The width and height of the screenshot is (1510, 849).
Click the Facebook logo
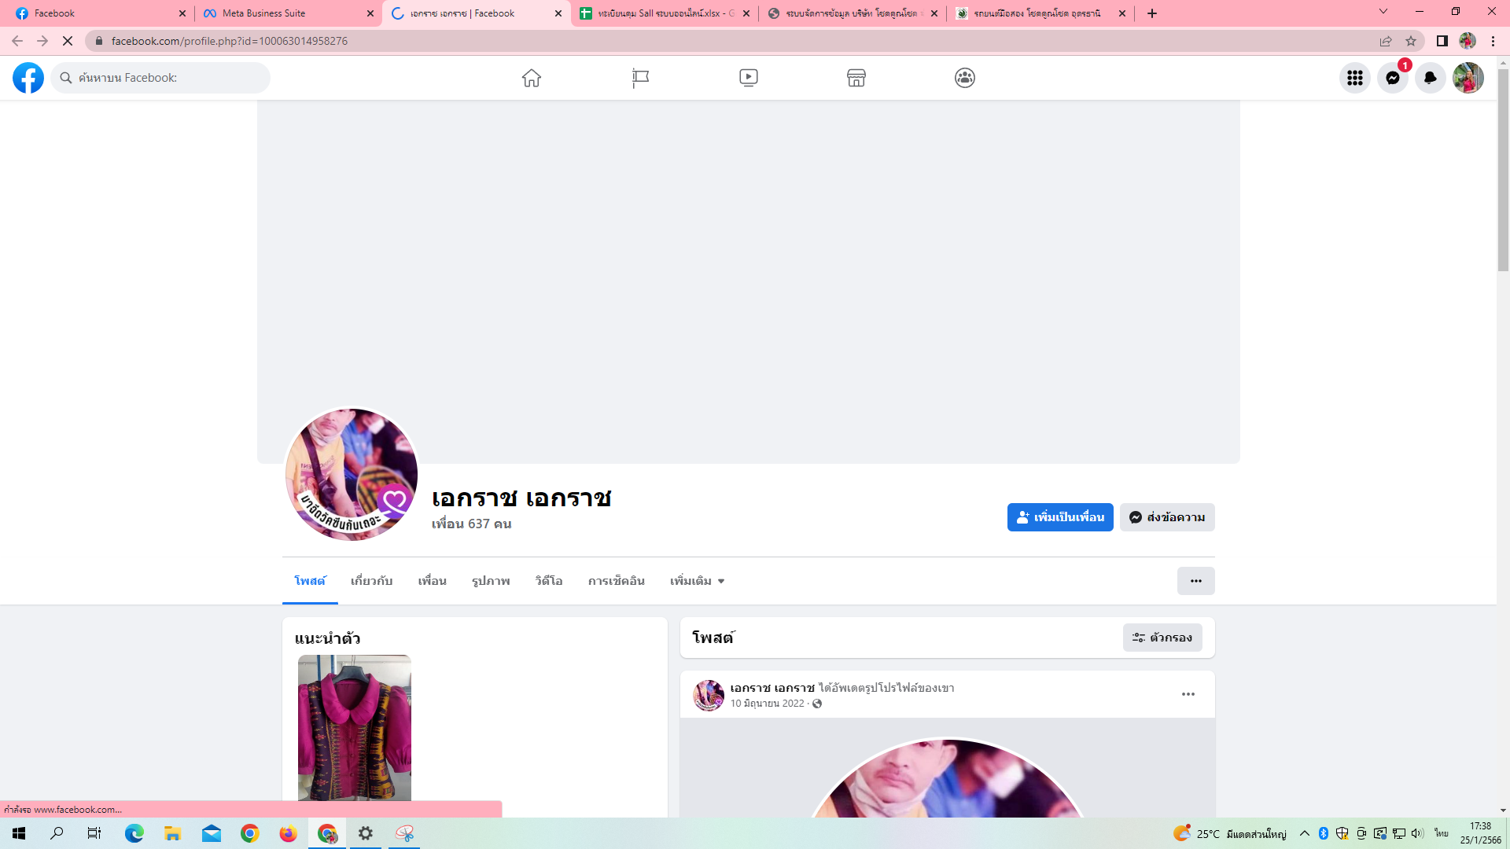[x=28, y=78]
